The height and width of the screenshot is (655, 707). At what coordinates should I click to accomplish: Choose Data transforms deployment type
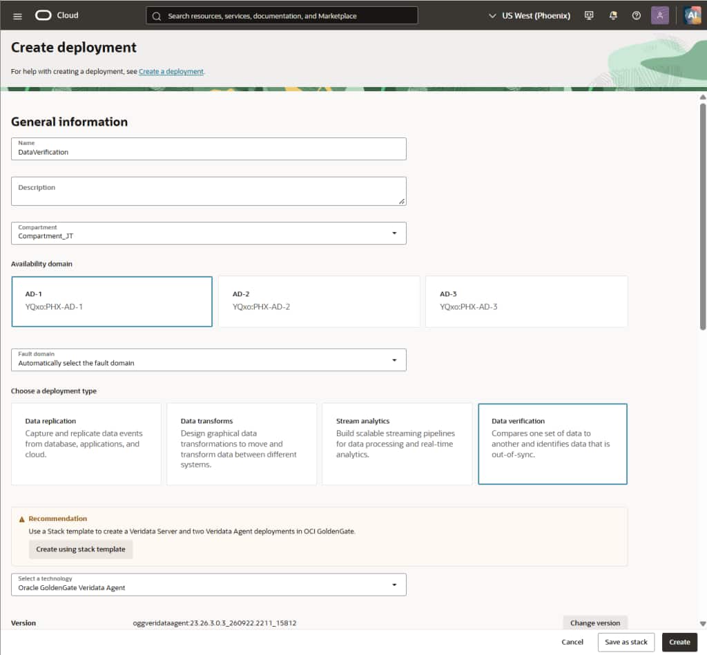242,444
